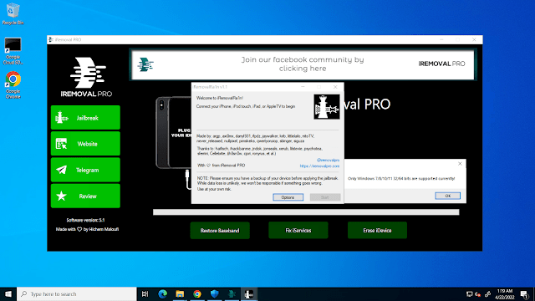This screenshot has height=301, width=535.
Task: Click the chess king logo in dialog
Action: 327,107
